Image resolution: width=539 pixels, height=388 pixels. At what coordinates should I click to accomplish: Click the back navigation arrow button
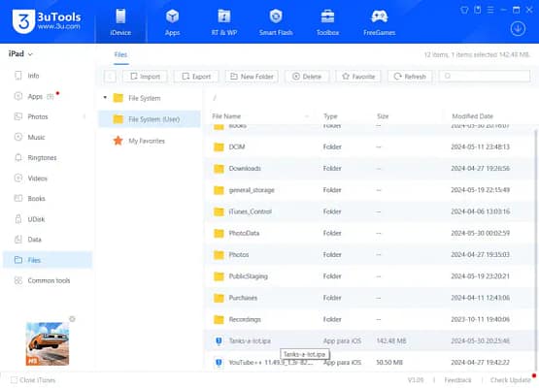click(x=110, y=77)
